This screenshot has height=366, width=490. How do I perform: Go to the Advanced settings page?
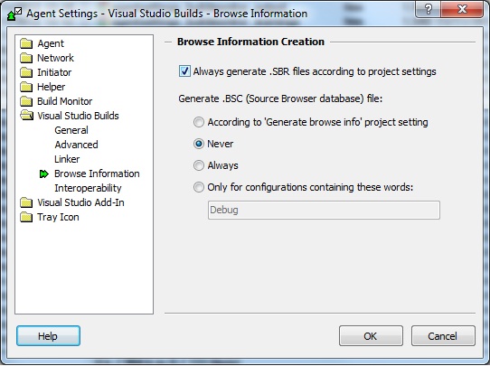76,145
